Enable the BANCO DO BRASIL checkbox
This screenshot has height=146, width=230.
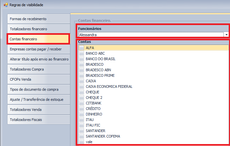pos(81,59)
